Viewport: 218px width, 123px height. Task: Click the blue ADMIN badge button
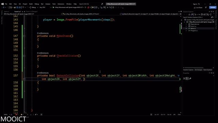(x=213, y=8)
